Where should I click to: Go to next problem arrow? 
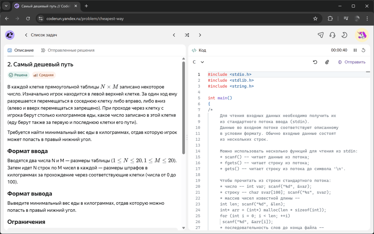[x=200, y=35]
